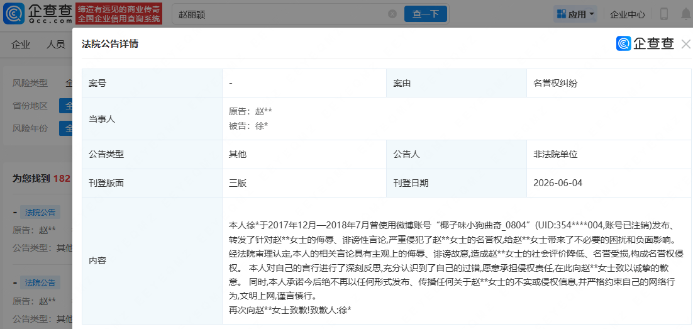Image resolution: width=693 pixels, height=329 pixels.
Task: Open the mobile phone app icon
Action: [x=663, y=14]
